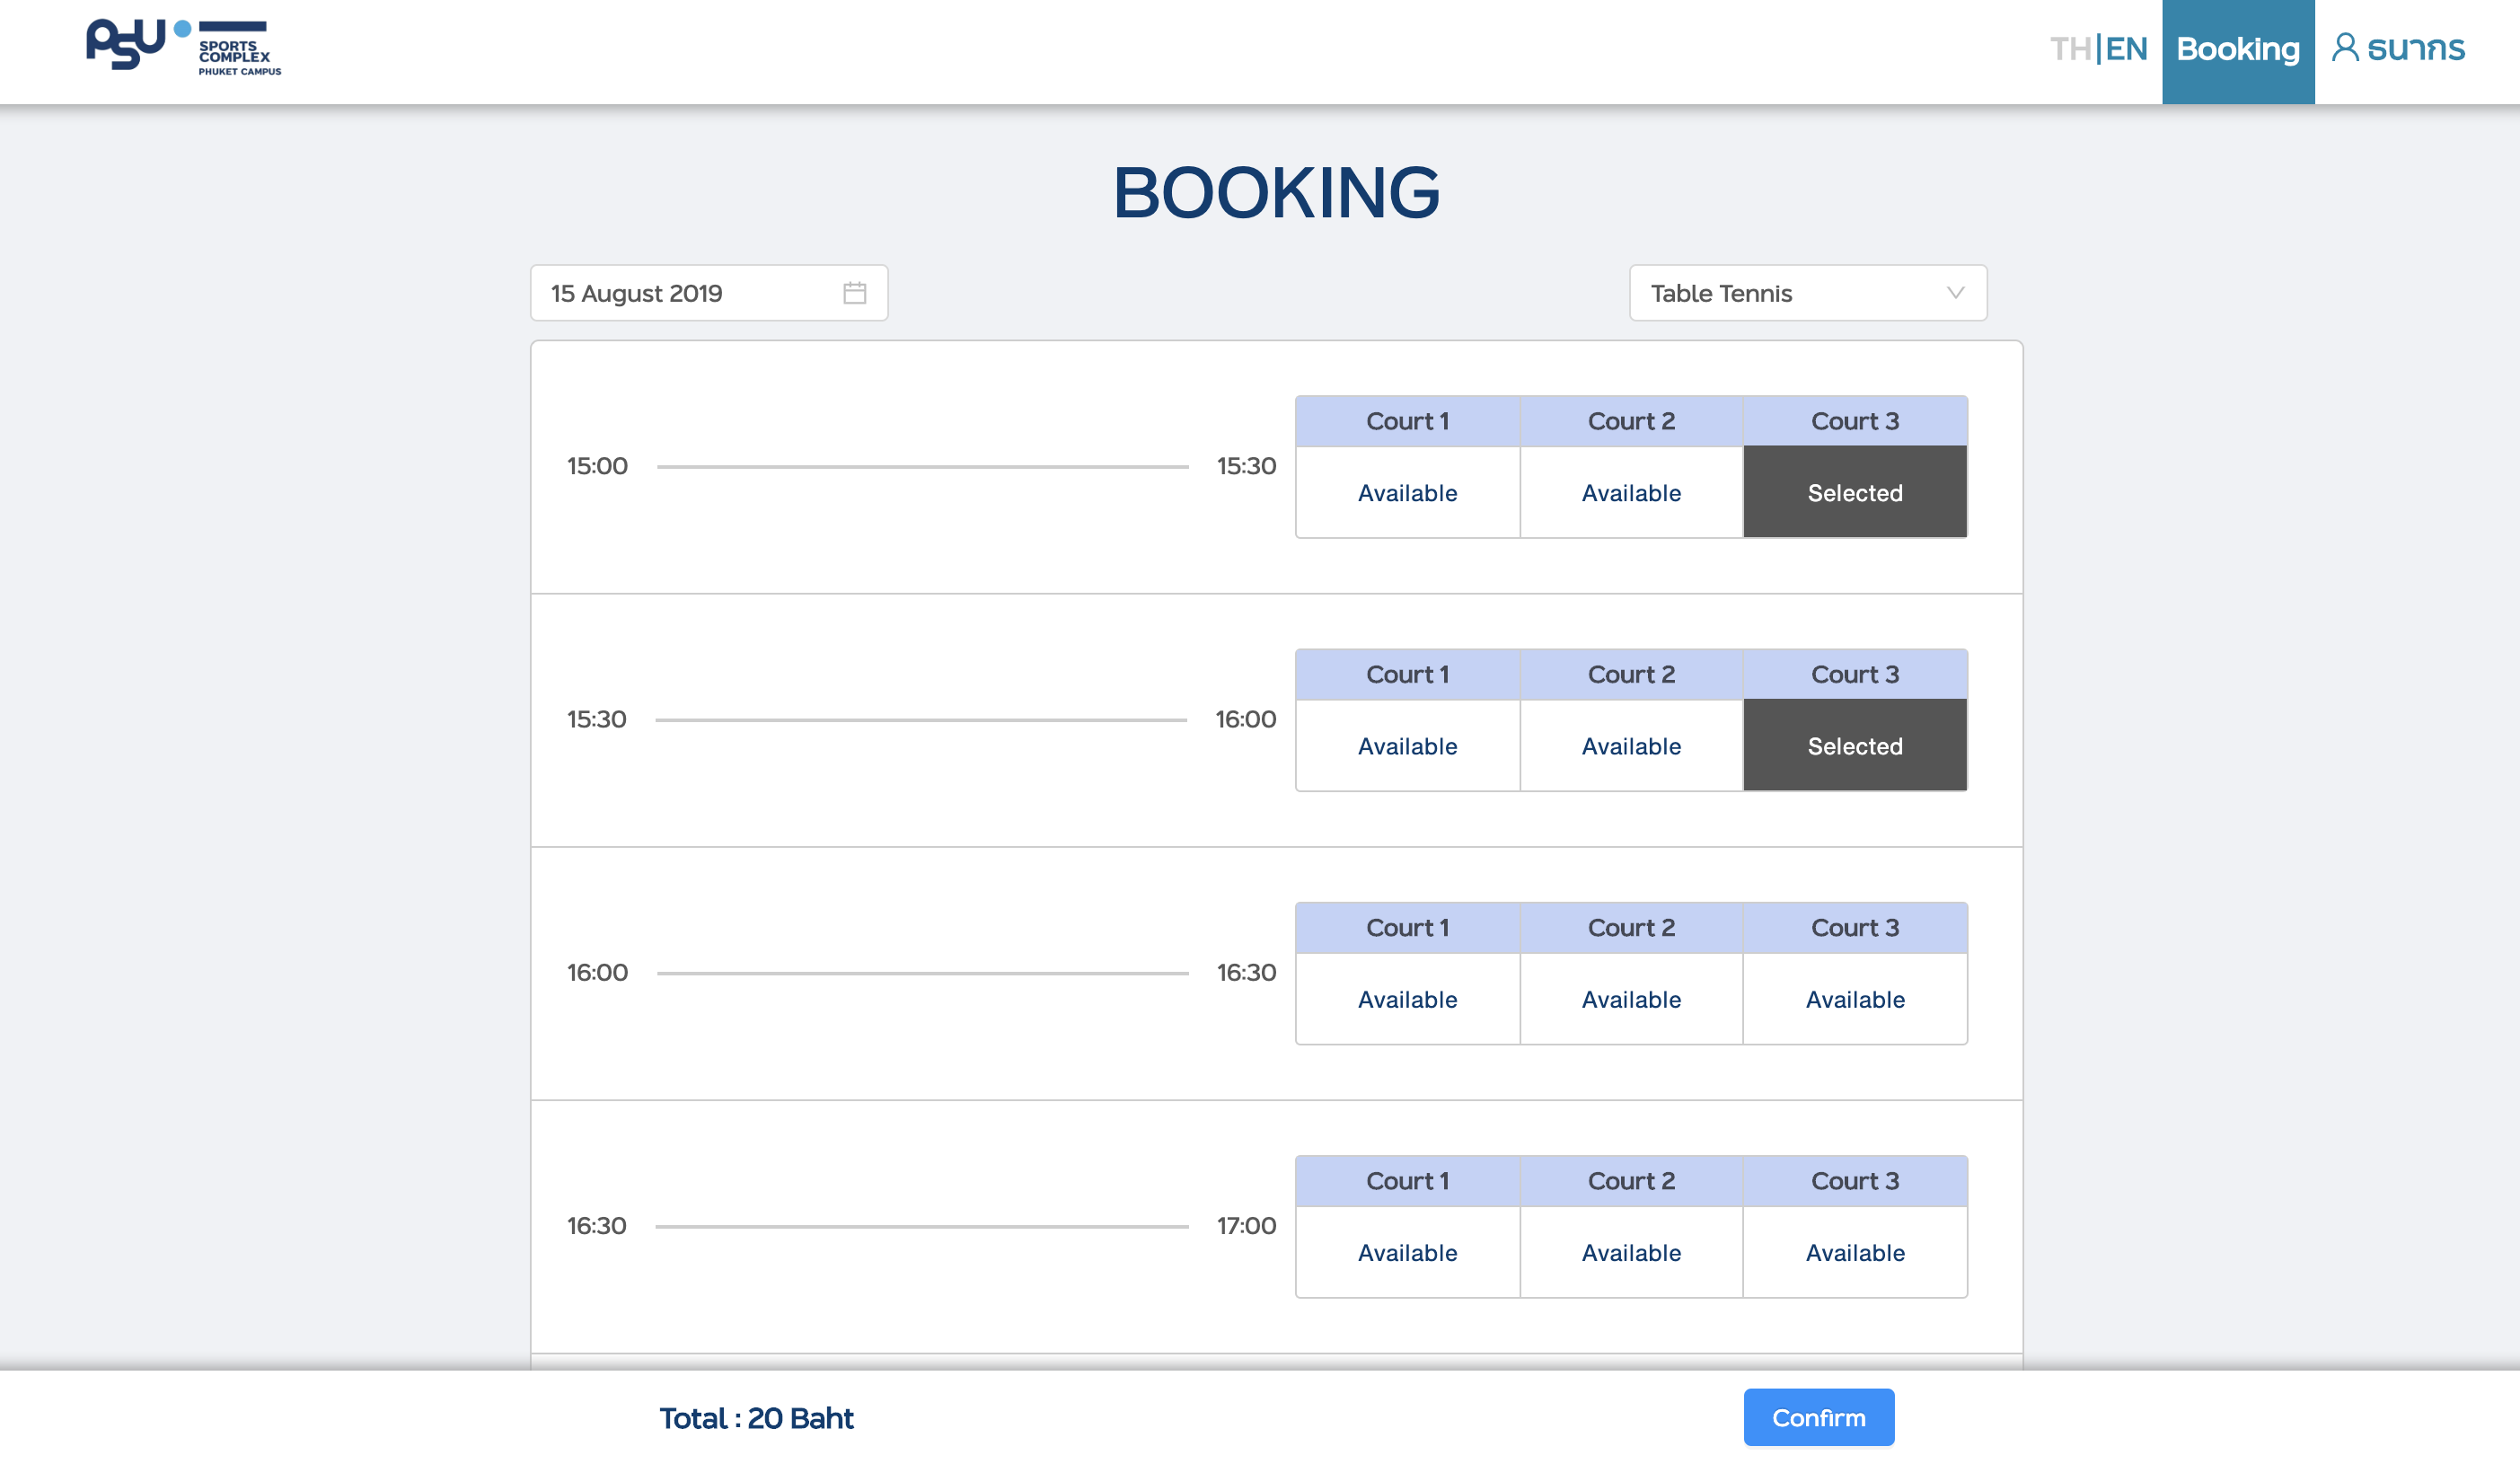Click the 16:00 start time label

click(597, 972)
